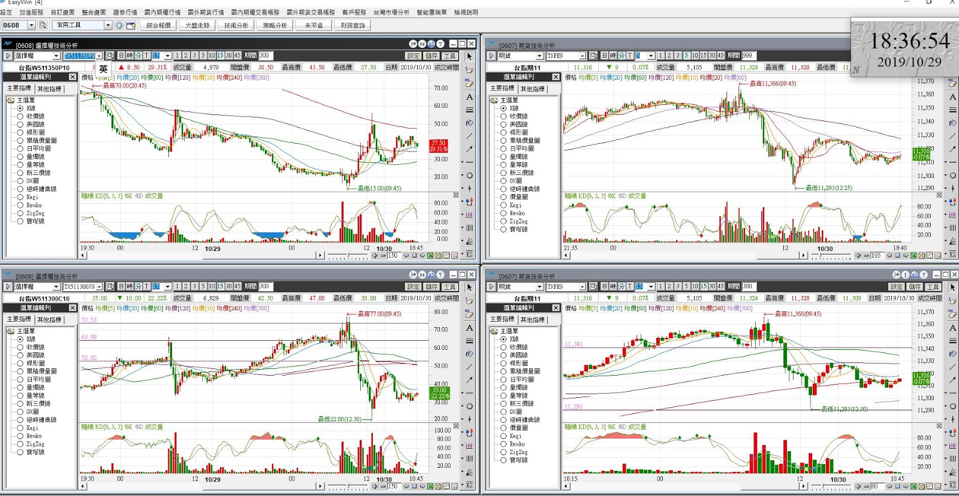
Task: Click the help icon in bottom-right window title
Action: (924, 275)
